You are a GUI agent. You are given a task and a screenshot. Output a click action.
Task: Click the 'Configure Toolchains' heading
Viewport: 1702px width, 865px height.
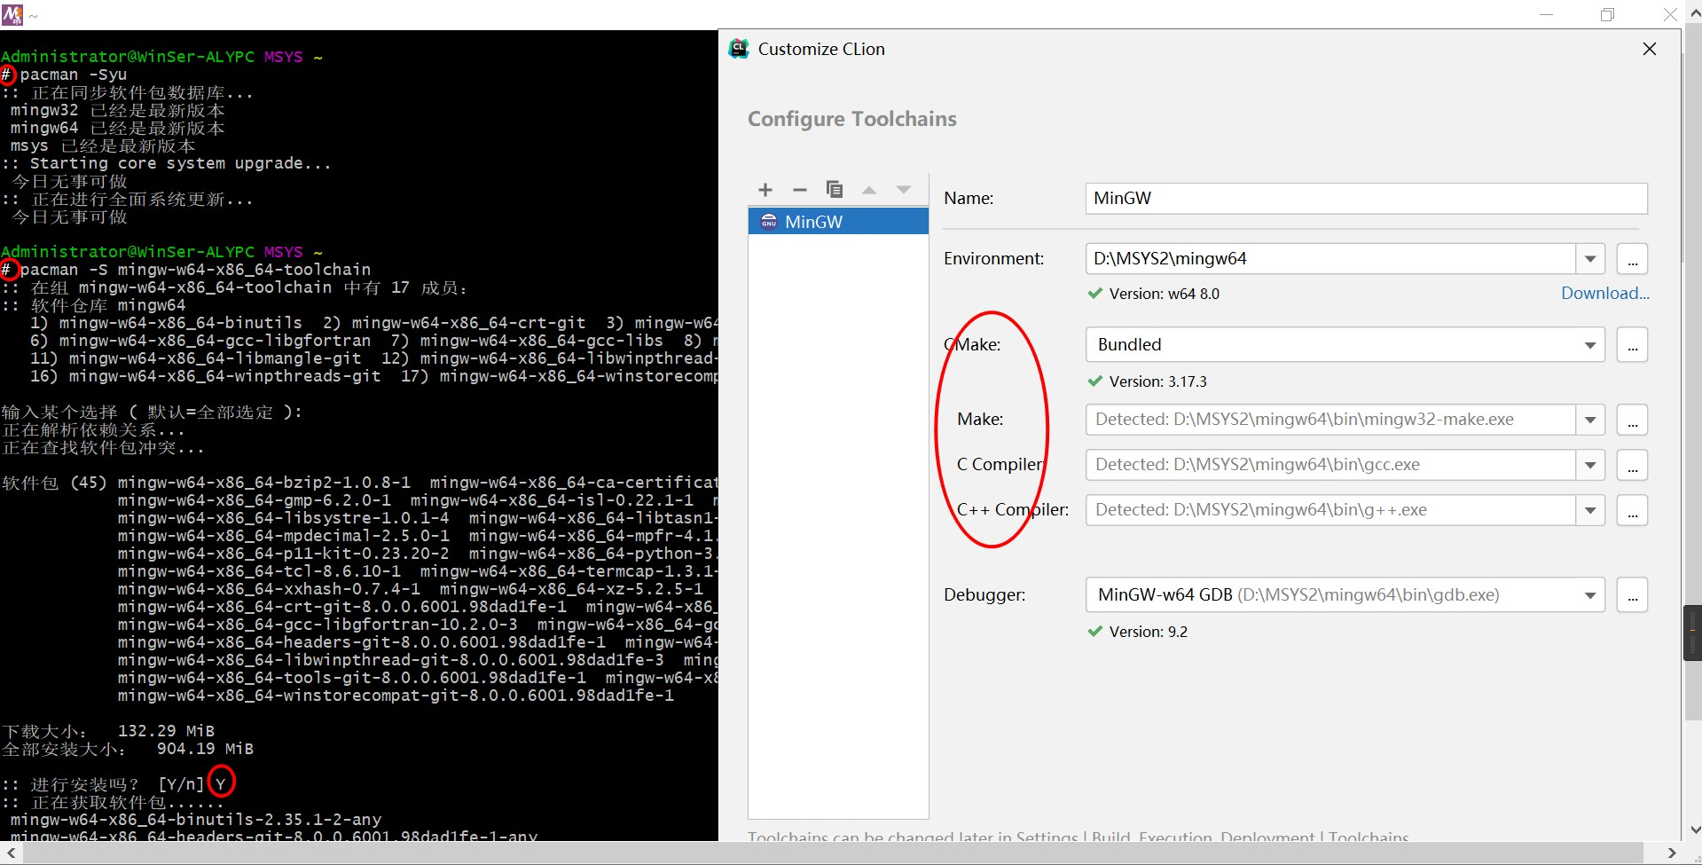851,119
